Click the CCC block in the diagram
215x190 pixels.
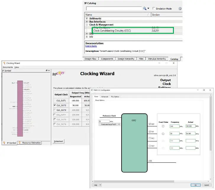click(x=134, y=143)
